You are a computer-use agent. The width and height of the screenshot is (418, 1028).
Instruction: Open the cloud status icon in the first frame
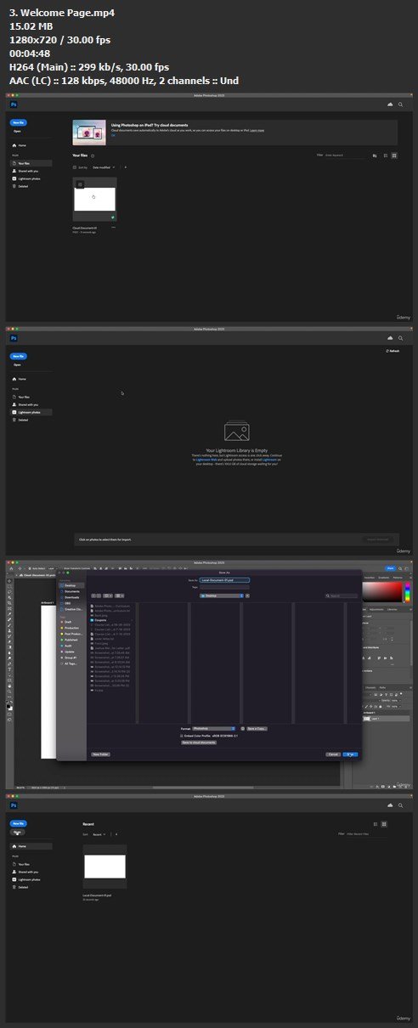coord(389,104)
